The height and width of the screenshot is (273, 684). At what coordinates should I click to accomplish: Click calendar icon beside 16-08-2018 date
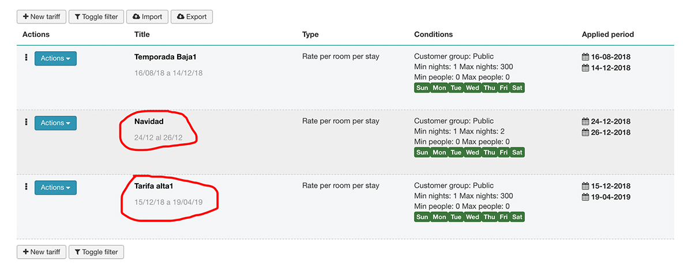pos(585,57)
